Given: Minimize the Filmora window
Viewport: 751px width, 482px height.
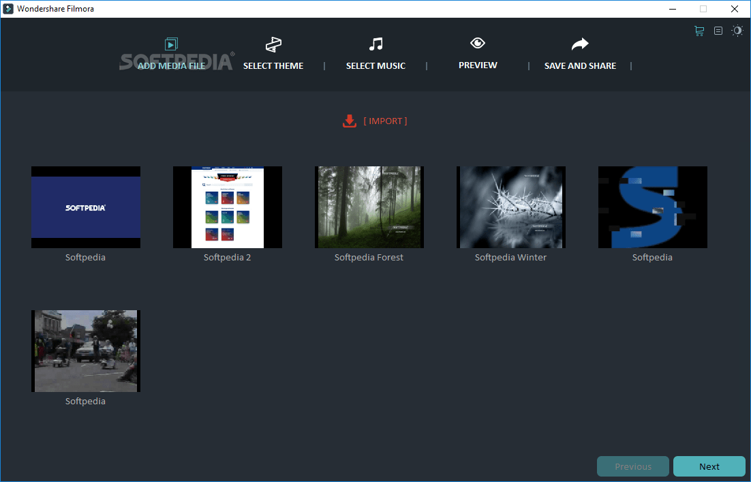Looking at the screenshot, I should click(673, 9).
